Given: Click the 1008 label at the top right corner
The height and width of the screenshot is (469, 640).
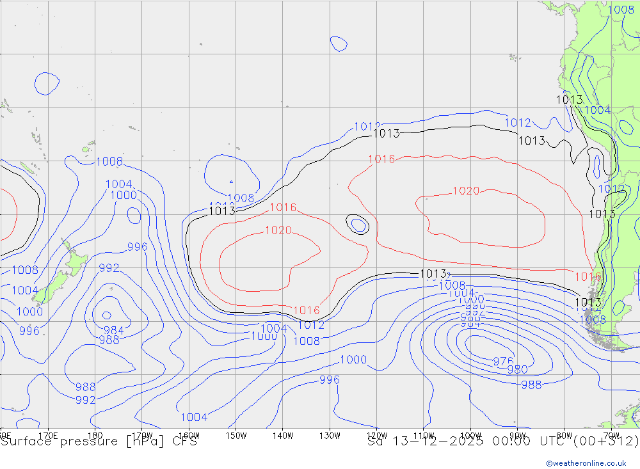Looking at the screenshot, I should tap(621, 10).
